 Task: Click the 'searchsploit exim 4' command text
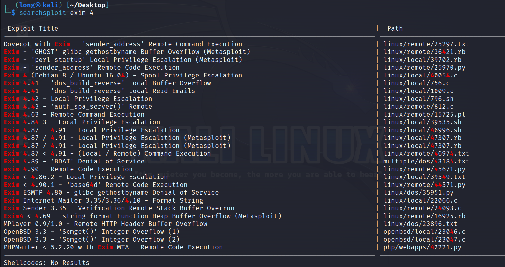coord(56,13)
